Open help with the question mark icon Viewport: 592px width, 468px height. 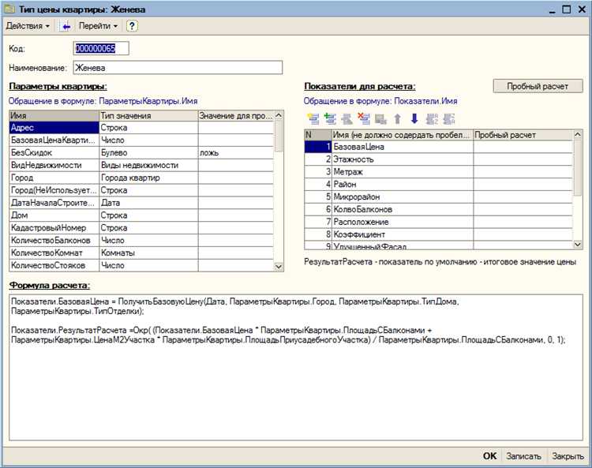tap(132, 26)
